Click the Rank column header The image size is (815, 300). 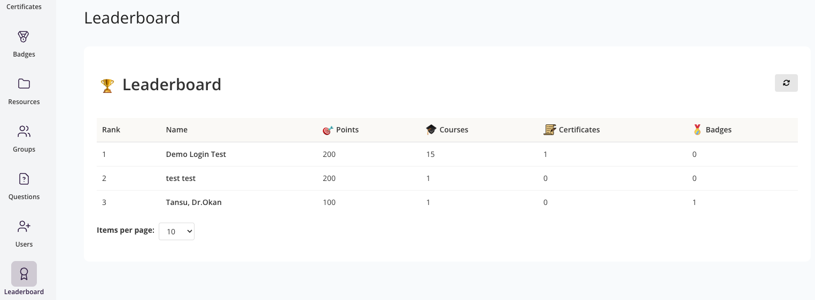[111, 130]
